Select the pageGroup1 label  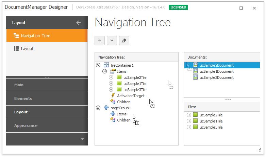(121, 108)
